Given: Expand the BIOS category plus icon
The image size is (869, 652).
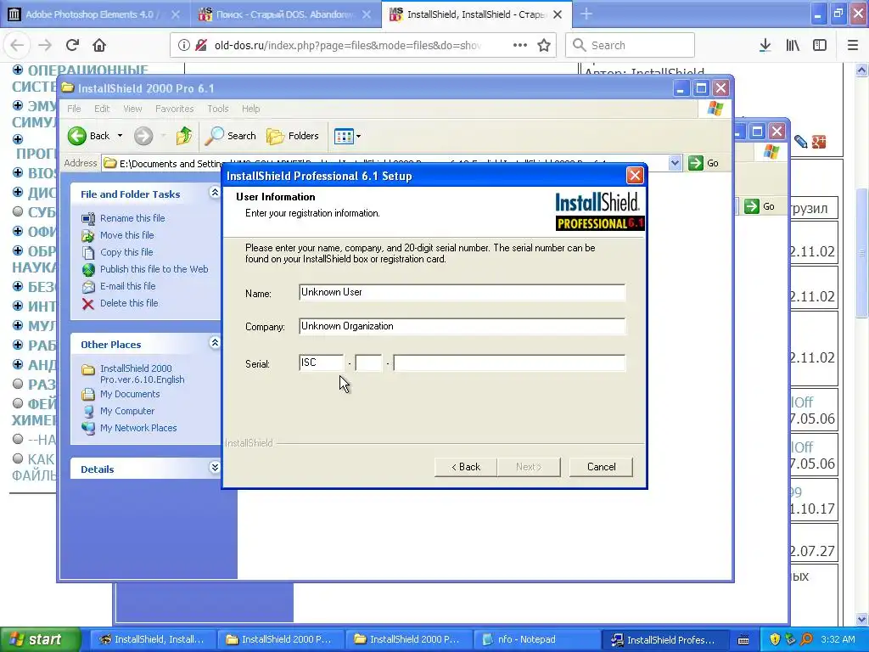Looking at the screenshot, I should (18, 172).
